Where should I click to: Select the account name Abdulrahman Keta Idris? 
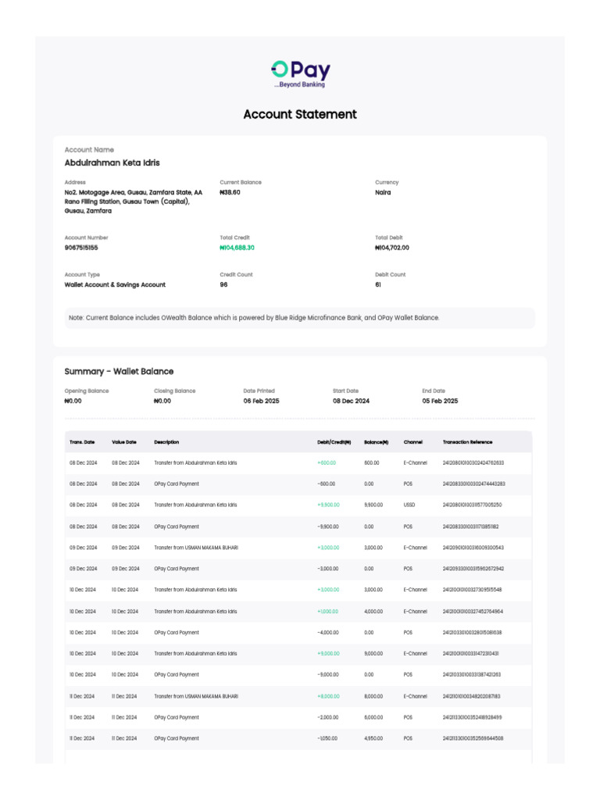pos(112,163)
